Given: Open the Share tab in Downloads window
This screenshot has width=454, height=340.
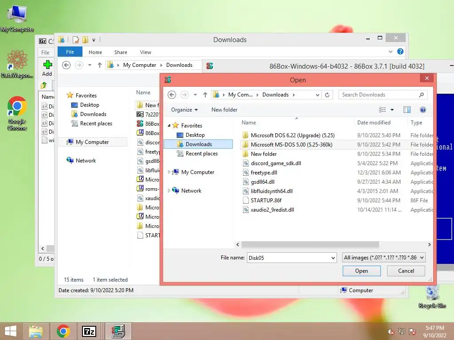Looking at the screenshot, I should (121, 52).
